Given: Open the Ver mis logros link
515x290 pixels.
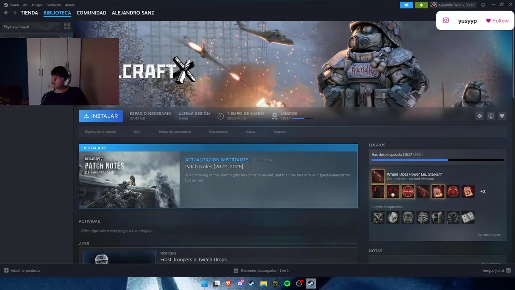Looking at the screenshot, I should pyautogui.click(x=489, y=235).
